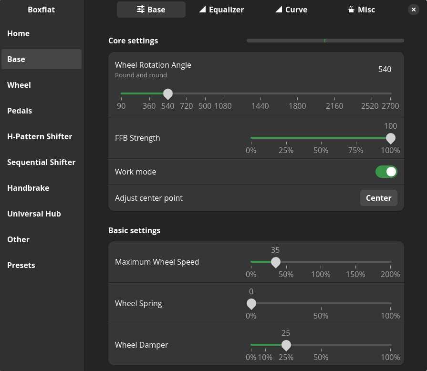Open the Curve tab
Image resolution: width=427 pixels, height=371 pixels.
(x=291, y=10)
